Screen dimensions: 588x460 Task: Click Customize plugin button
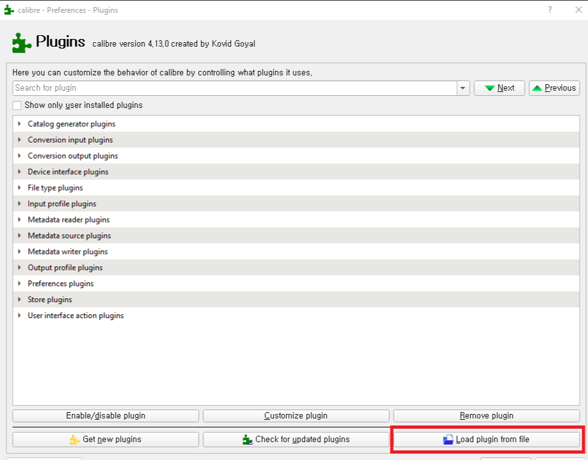[x=296, y=416]
